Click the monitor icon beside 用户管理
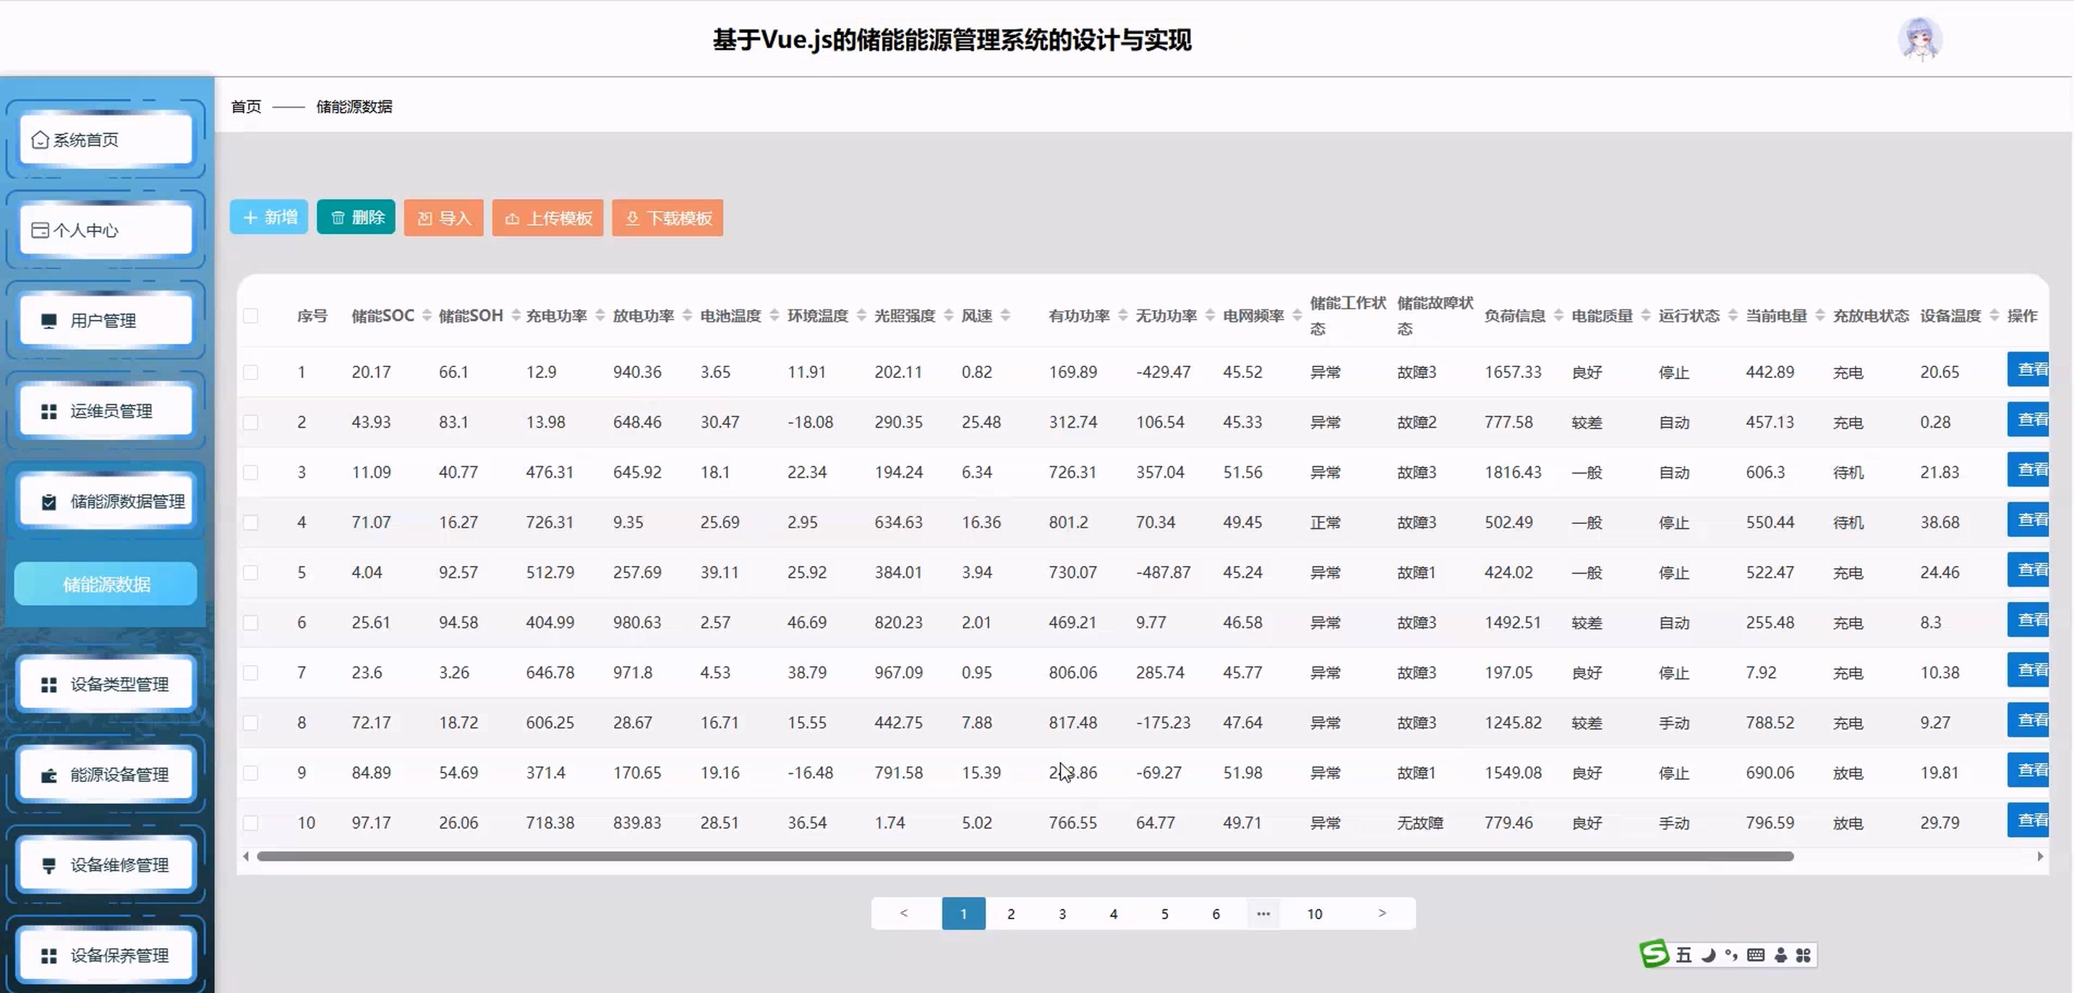 (x=49, y=321)
